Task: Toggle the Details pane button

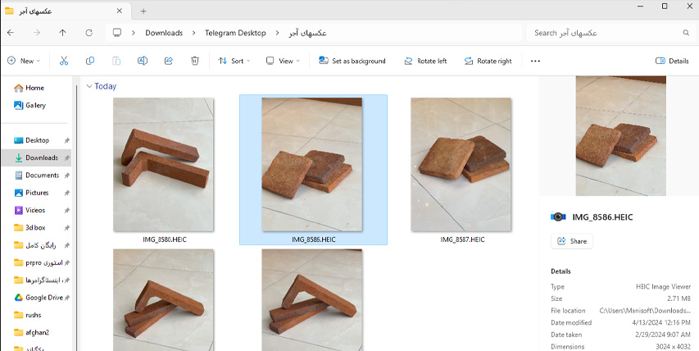Action: tap(672, 61)
